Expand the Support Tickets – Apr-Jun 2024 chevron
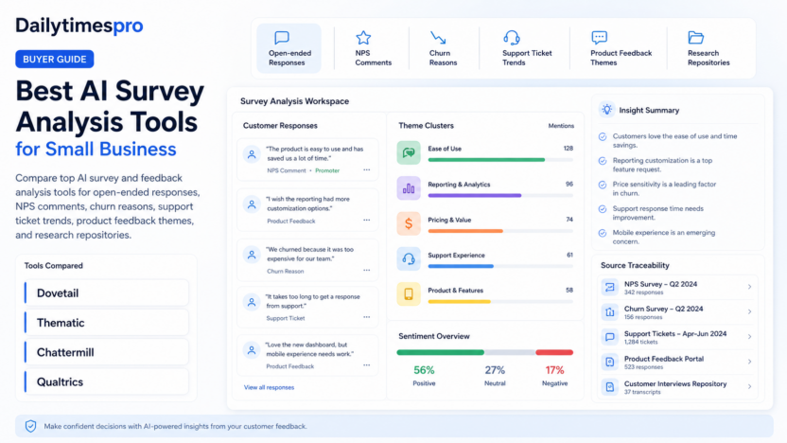The height and width of the screenshot is (443, 787). point(749,337)
